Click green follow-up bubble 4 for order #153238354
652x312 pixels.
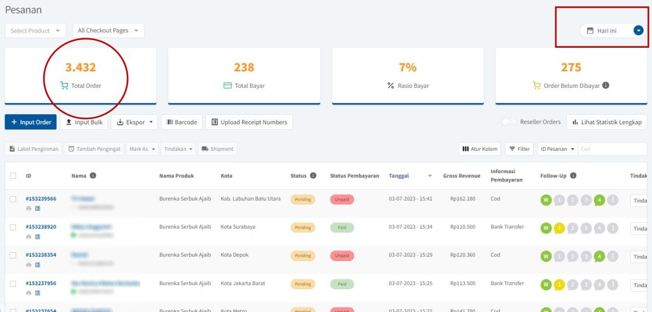(x=599, y=257)
